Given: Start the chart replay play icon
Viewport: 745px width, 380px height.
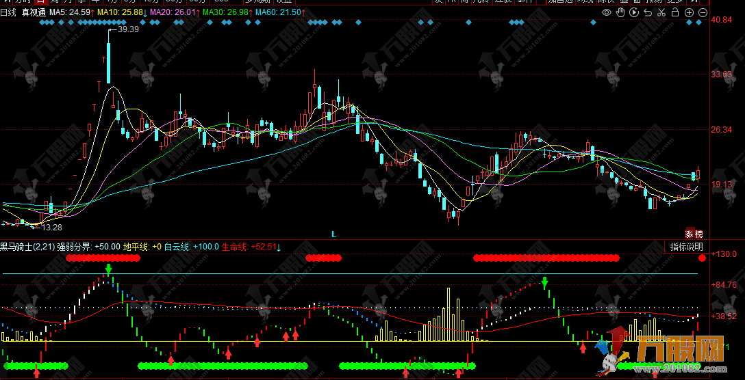Looking at the screenshot, I should tap(634, 13).
